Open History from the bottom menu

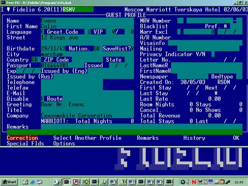[x=194, y=138]
